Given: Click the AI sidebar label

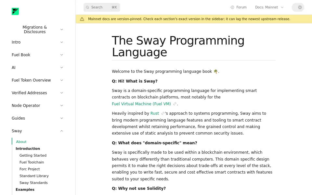Looking at the screenshot, I should [14, 68].
